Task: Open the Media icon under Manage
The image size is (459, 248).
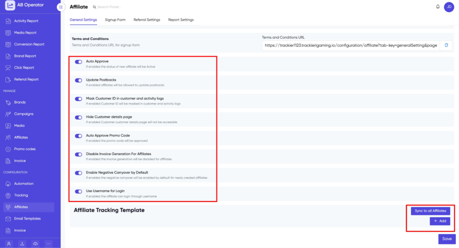Action: (8, 126)
